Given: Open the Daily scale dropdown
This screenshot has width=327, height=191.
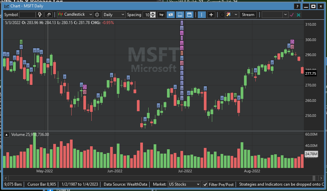Looking at the screenshot, I should coord(114,15).
